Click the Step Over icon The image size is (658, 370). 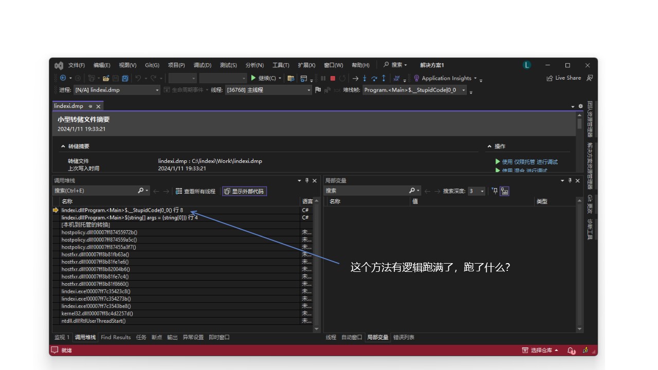click(374, 78)
